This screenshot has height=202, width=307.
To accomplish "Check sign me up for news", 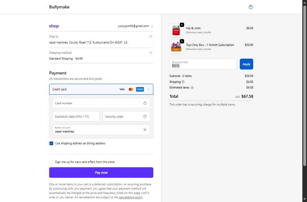I will [x=51, y=162].
